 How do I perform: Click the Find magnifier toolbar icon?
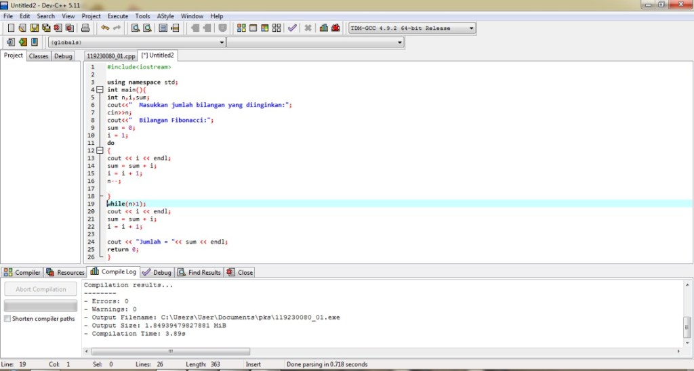coord(135,28)
